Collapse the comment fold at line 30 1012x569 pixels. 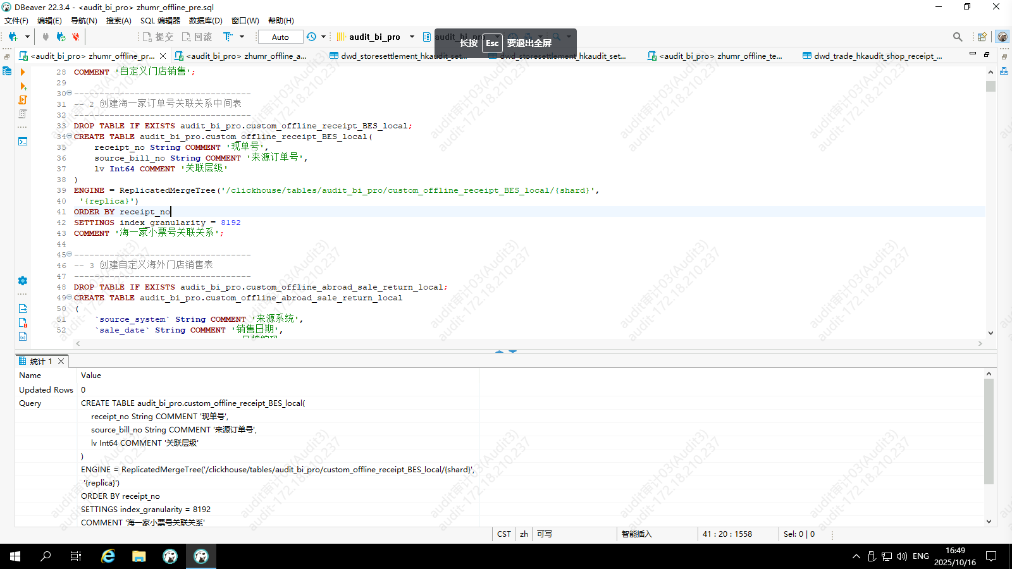click(69, 93)
